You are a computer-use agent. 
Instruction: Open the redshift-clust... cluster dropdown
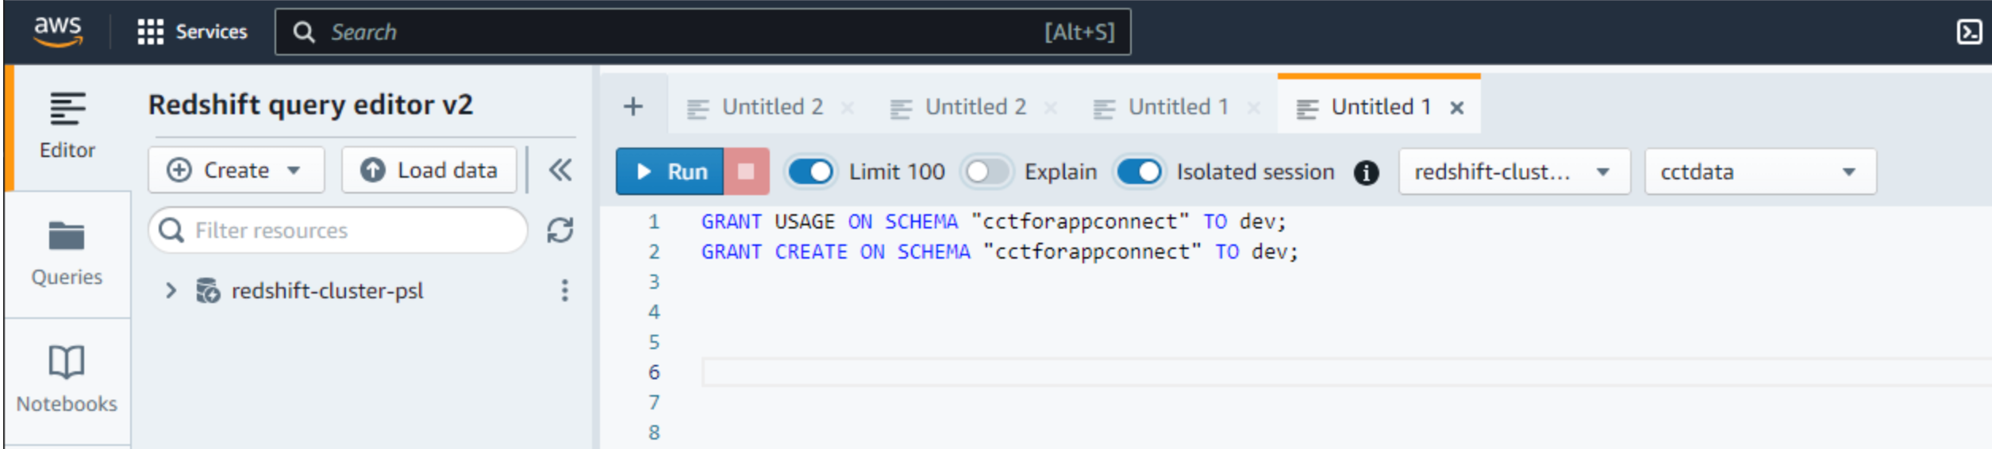point(1514,171)
